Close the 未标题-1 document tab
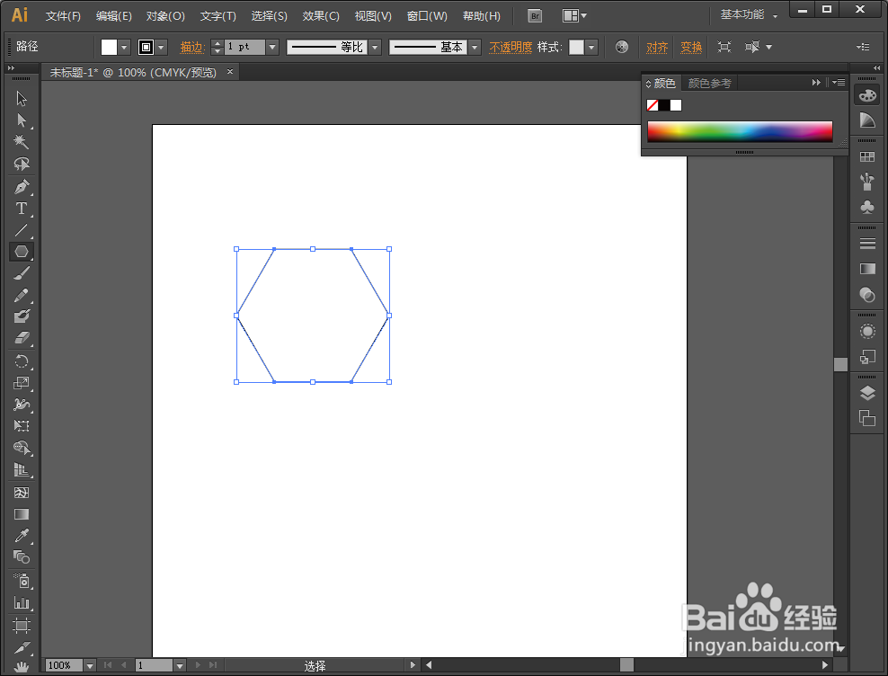The width and height of the screenshot is (888, 676). (230, 72)
